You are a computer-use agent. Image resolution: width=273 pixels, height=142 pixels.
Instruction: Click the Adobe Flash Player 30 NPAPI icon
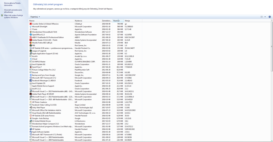coord(31,94)
